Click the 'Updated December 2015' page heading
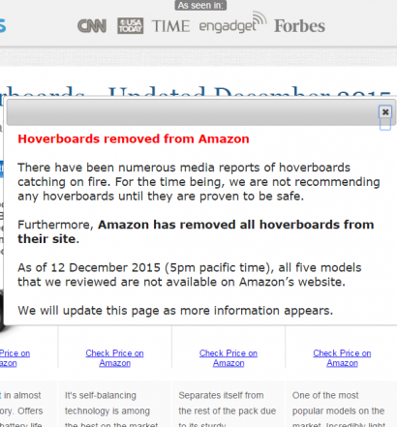 tap(249, 92)
